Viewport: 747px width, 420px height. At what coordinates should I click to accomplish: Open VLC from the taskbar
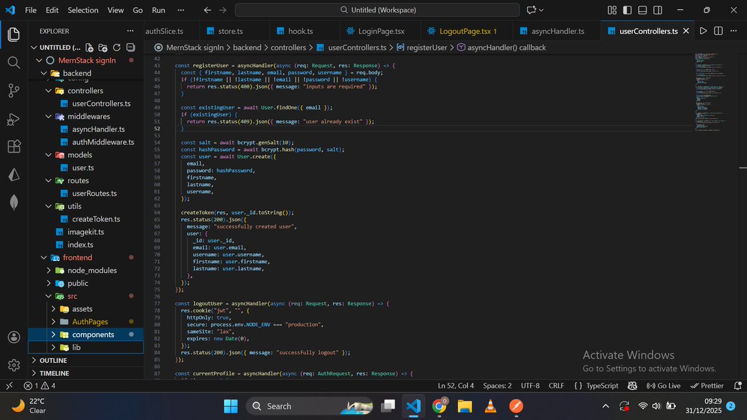[x=490, y=406]
